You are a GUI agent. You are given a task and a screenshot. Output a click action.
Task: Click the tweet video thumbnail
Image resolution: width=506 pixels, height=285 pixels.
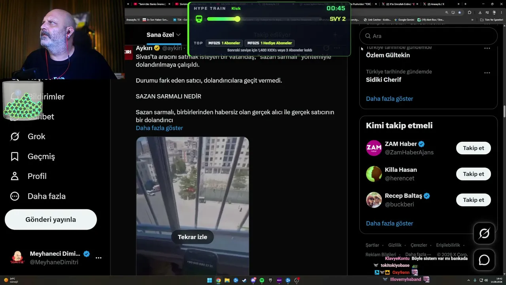193,206
